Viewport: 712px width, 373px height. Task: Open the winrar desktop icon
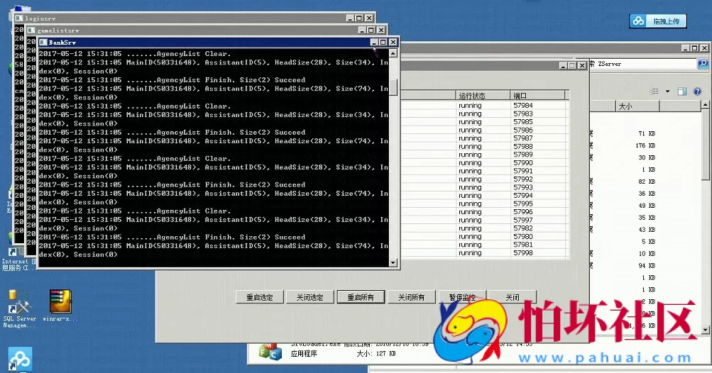60,301
